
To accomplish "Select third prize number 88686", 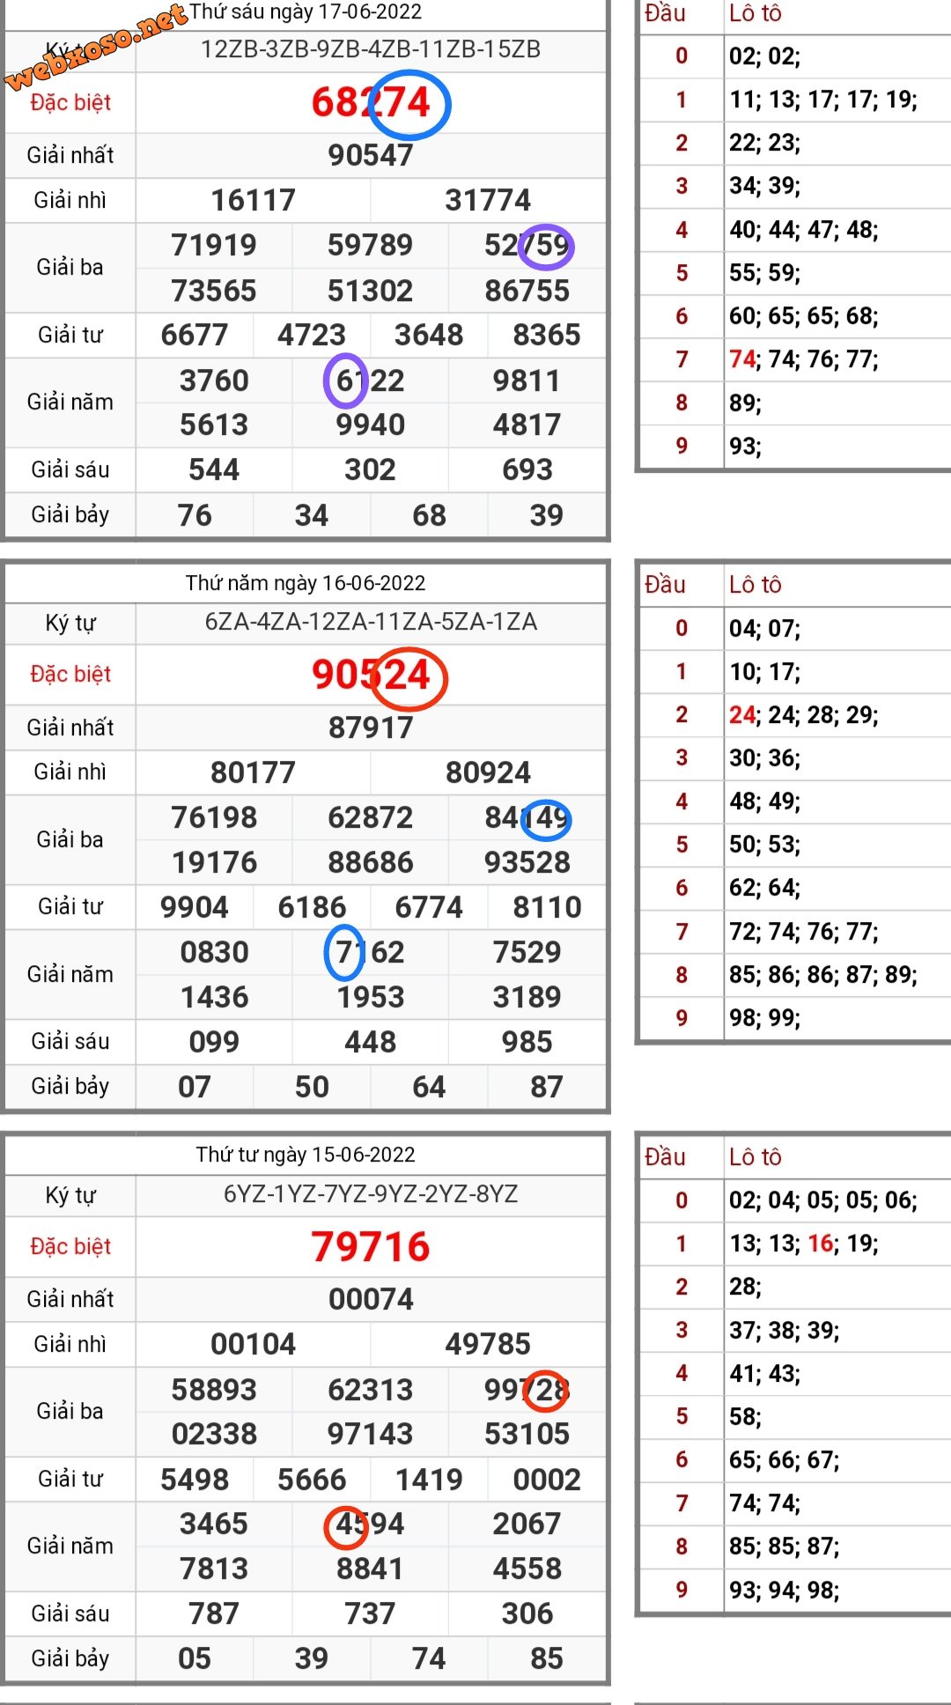I will pyautogui.click(x=371, y=862).
